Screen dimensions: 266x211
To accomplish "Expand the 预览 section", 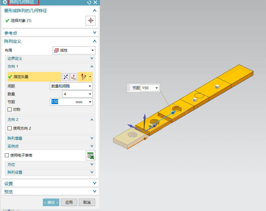I will (95, 191).
